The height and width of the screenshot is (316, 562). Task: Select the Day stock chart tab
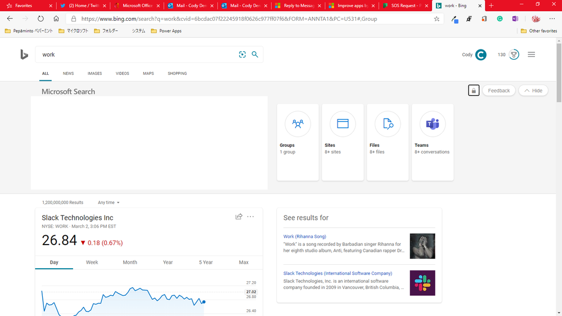point(54,262)
